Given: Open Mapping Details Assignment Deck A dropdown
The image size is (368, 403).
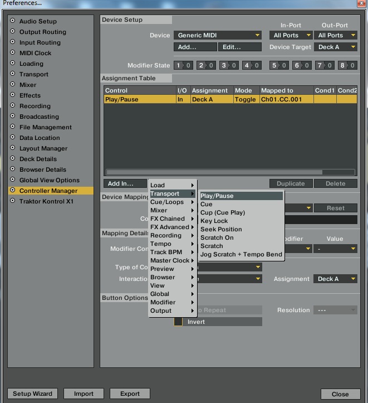Looking at the screenshot, I should click(335, 279).
